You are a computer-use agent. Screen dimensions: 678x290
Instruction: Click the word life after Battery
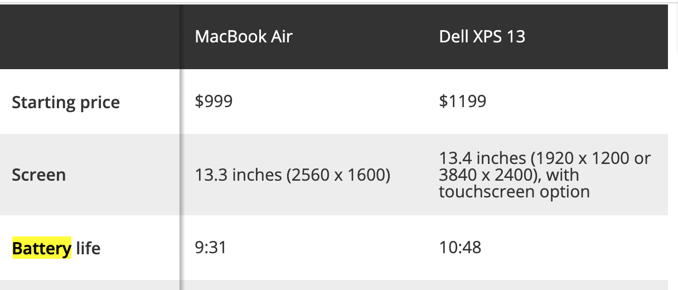(x=88, y=248)
